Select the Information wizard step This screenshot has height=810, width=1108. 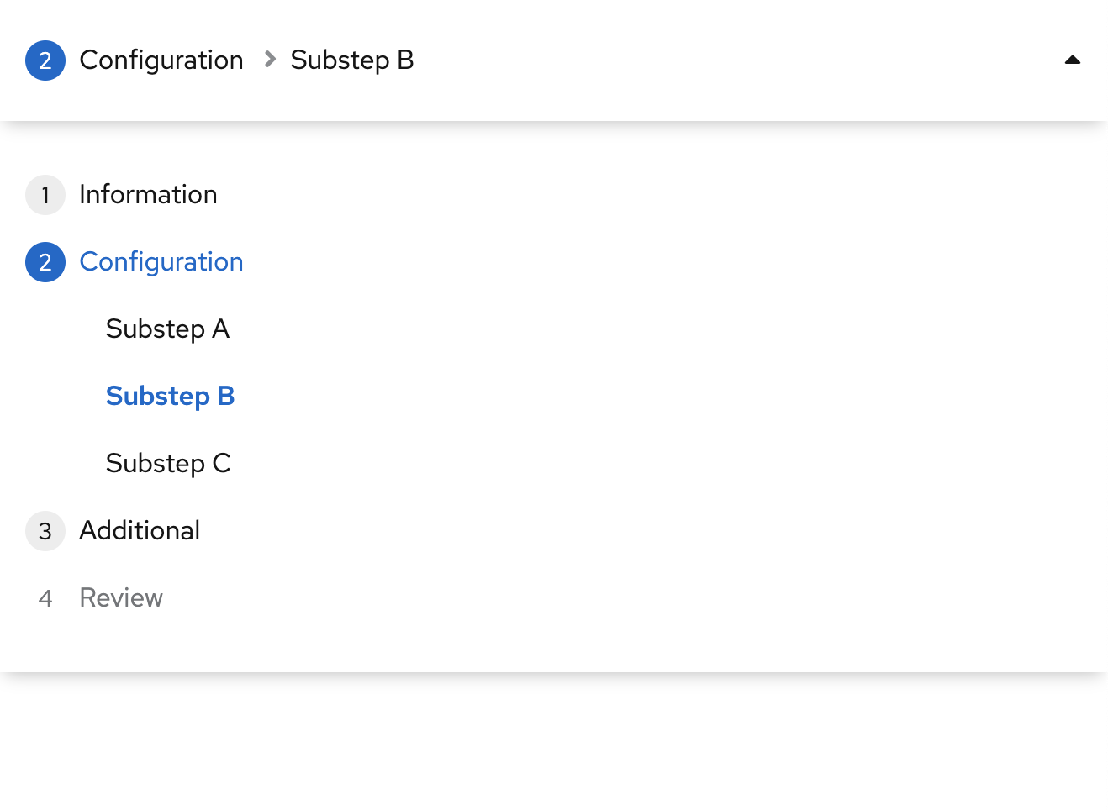148,194
